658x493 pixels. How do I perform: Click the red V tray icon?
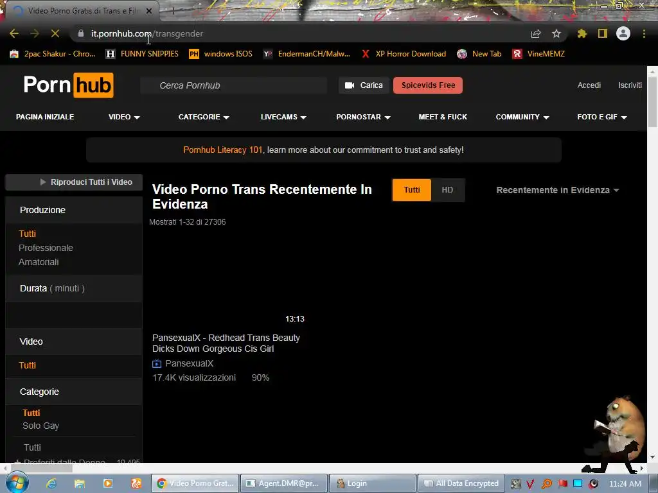pos(530,484)
